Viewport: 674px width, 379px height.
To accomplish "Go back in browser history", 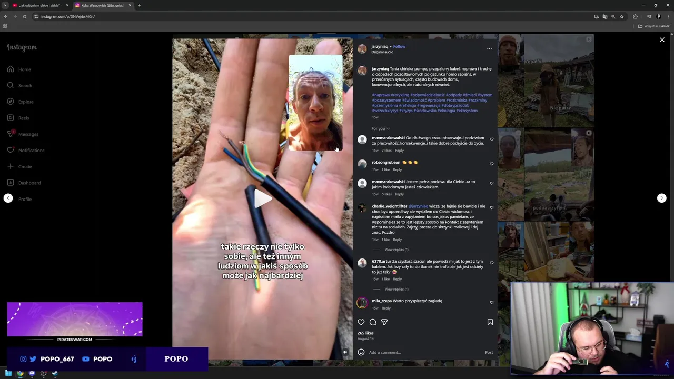I will (x=5, y=16).
